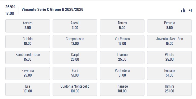Choose Ravenna odds button
The height and width of the screenshot is (99, 196).
(x=28, y=73)
